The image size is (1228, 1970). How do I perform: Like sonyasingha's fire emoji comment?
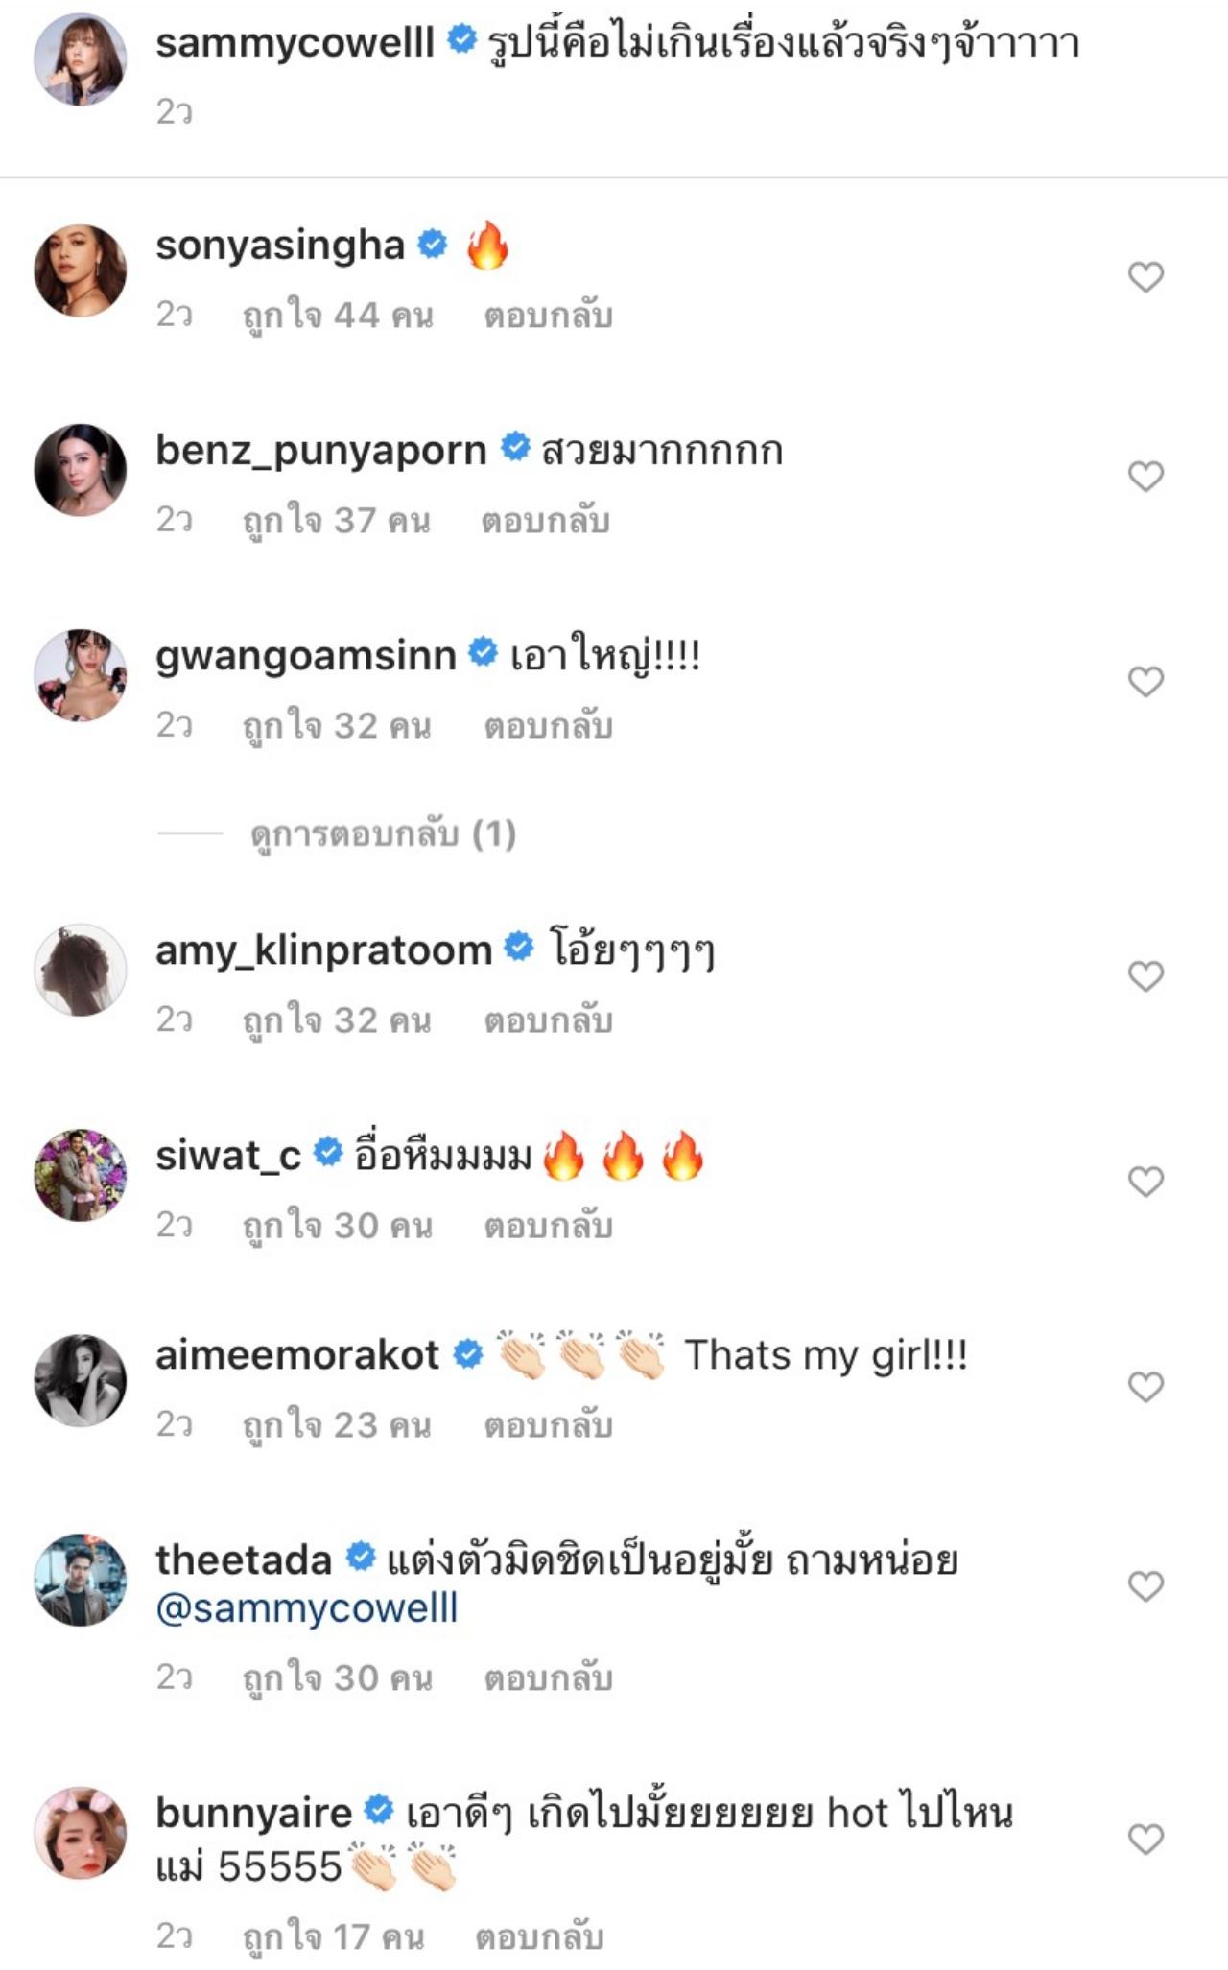1145,277
